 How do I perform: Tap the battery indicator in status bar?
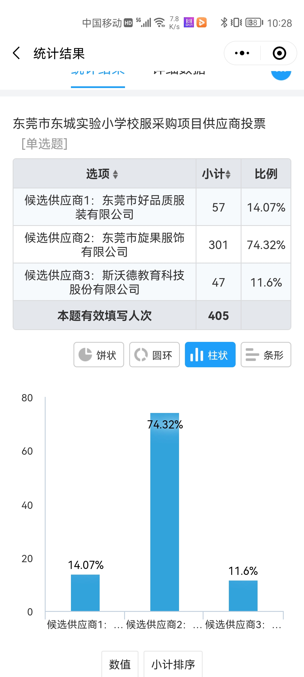click(254, 23)
